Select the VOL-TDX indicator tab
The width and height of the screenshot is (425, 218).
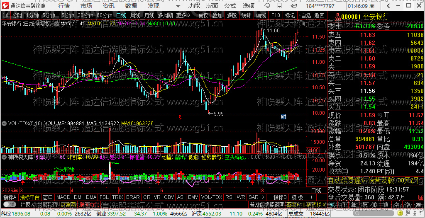[212, 197]
